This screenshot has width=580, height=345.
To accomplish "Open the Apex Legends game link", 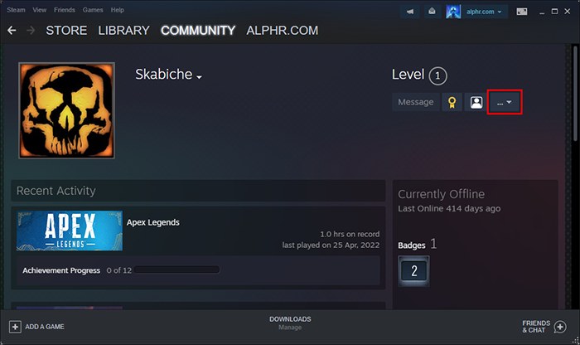I will (152, 222).
